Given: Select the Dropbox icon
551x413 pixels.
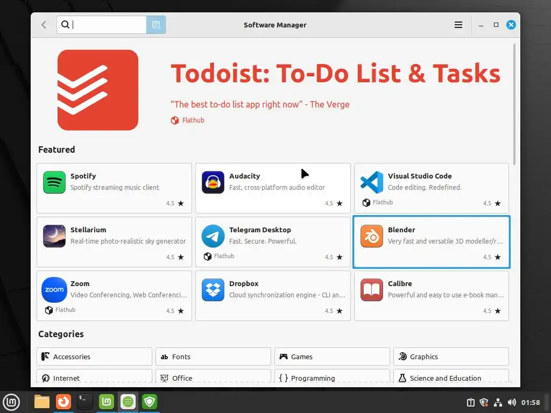Looking at the screenshot, I should [213, 290].
